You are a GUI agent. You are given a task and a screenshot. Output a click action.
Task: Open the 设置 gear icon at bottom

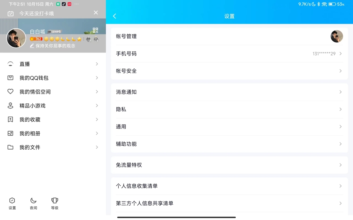coord(12,200)
